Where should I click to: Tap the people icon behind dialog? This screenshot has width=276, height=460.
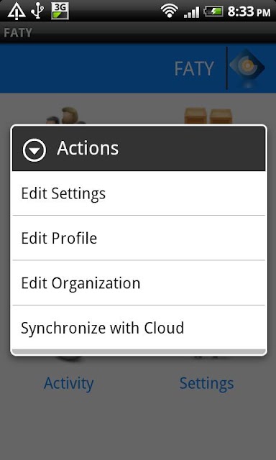tap(66, 116)
